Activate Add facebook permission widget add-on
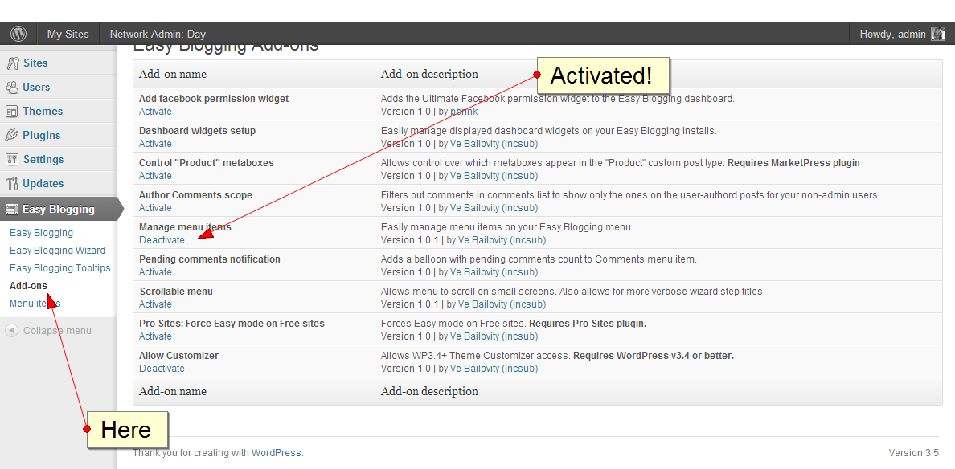The image size is (955, 469). tap(155, 112)
